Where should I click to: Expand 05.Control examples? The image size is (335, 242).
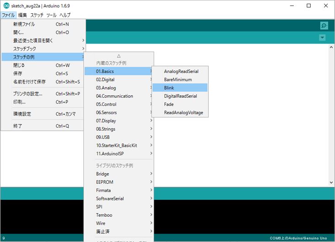pyautogui.click(x=119, y=104)
